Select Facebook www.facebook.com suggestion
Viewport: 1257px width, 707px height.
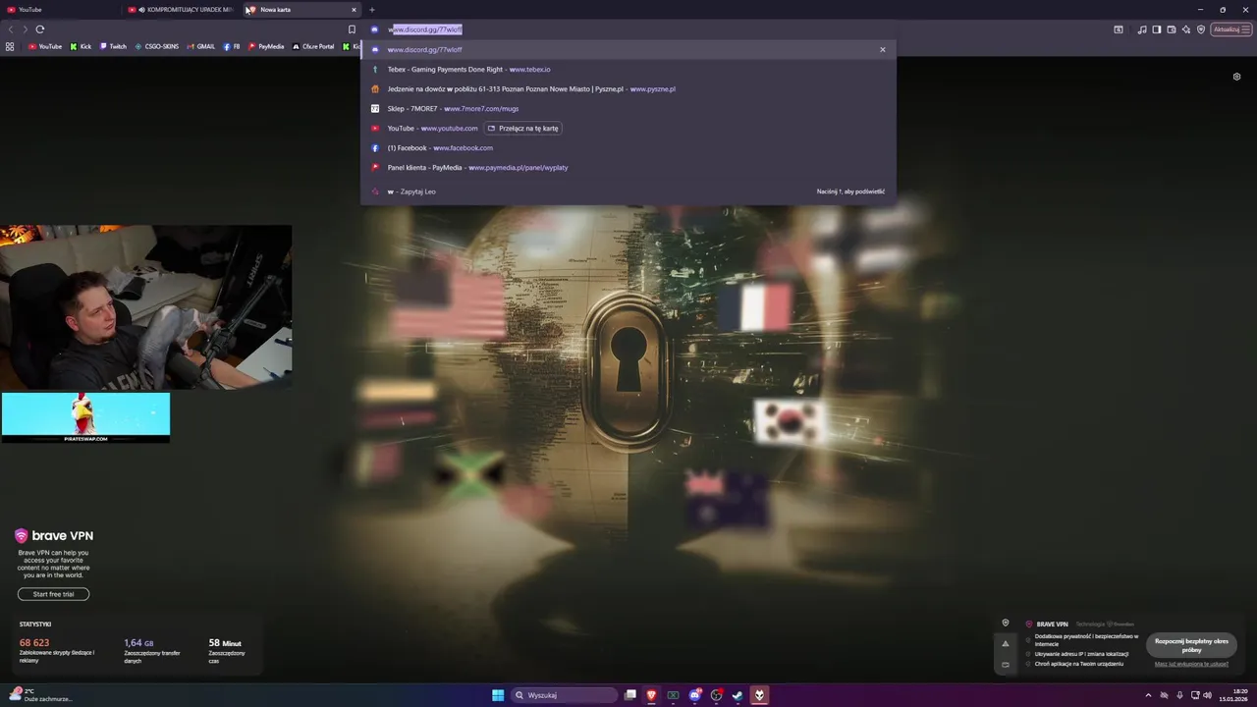[x=628, y=148]
